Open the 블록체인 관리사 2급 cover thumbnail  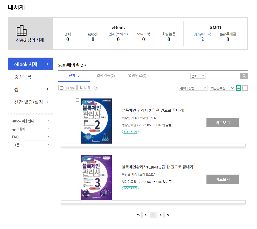[x=96, y=121]
